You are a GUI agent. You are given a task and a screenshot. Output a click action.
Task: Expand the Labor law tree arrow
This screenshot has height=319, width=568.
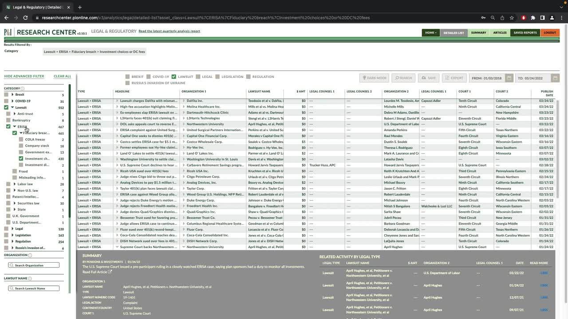[x=15, y=184]
